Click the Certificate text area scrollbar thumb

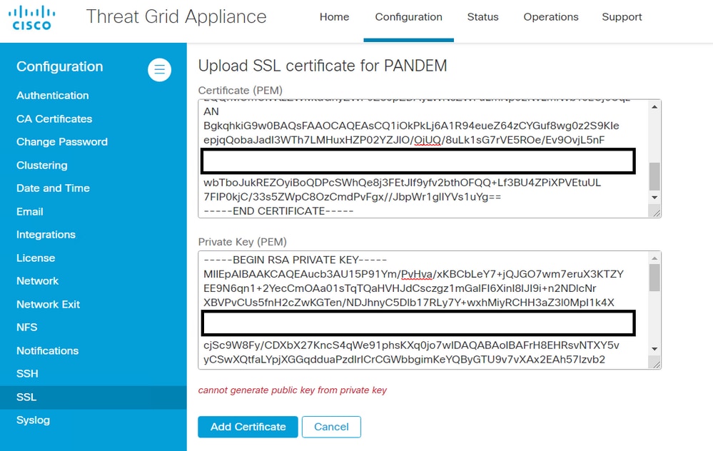click(654, 176)
